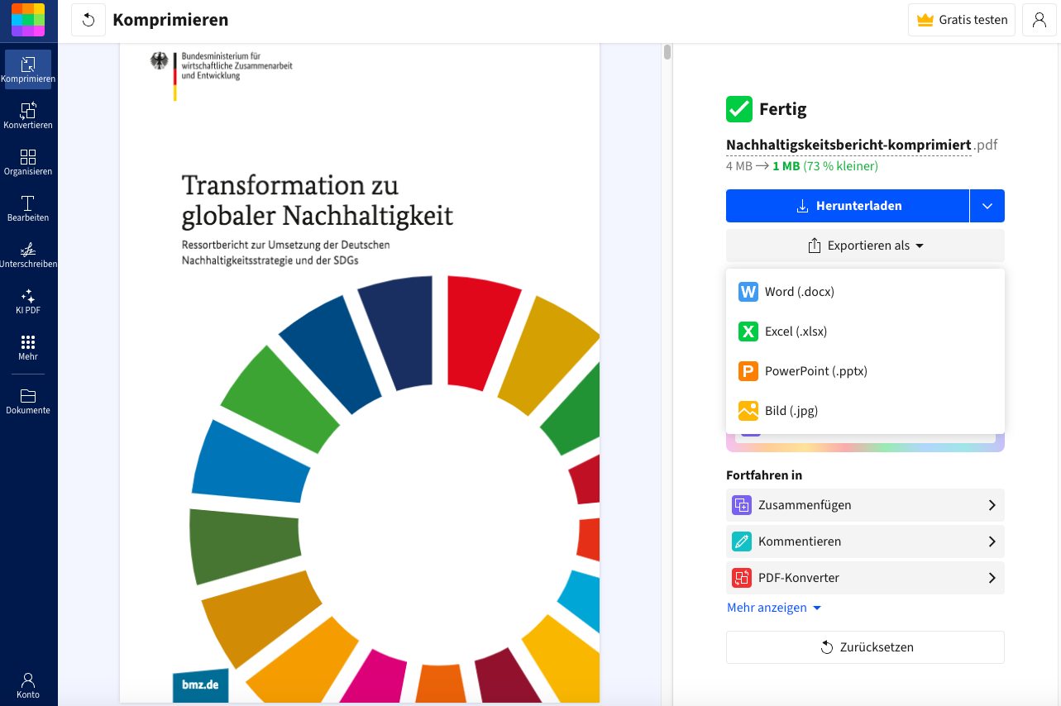1061x706 pixels.
Task: Open the Konvertieren tool in sidebar
Action: 28,116
